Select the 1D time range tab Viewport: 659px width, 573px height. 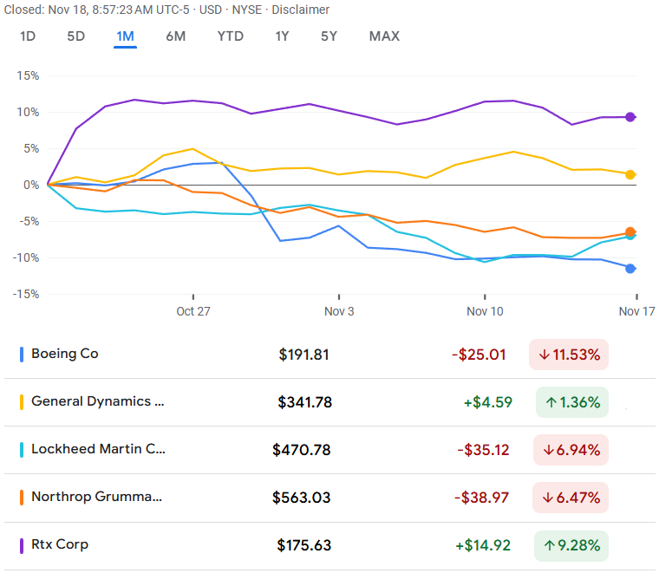click(28, 36)
